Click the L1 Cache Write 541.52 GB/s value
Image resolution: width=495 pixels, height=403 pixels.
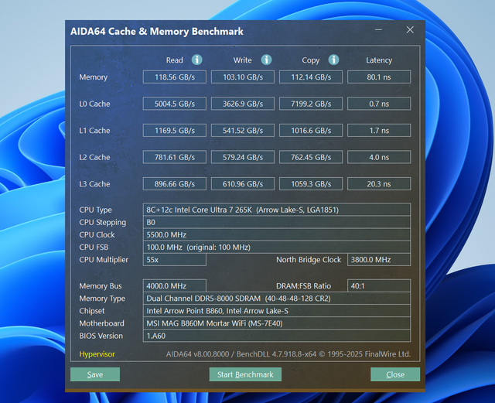click(242, 131)
